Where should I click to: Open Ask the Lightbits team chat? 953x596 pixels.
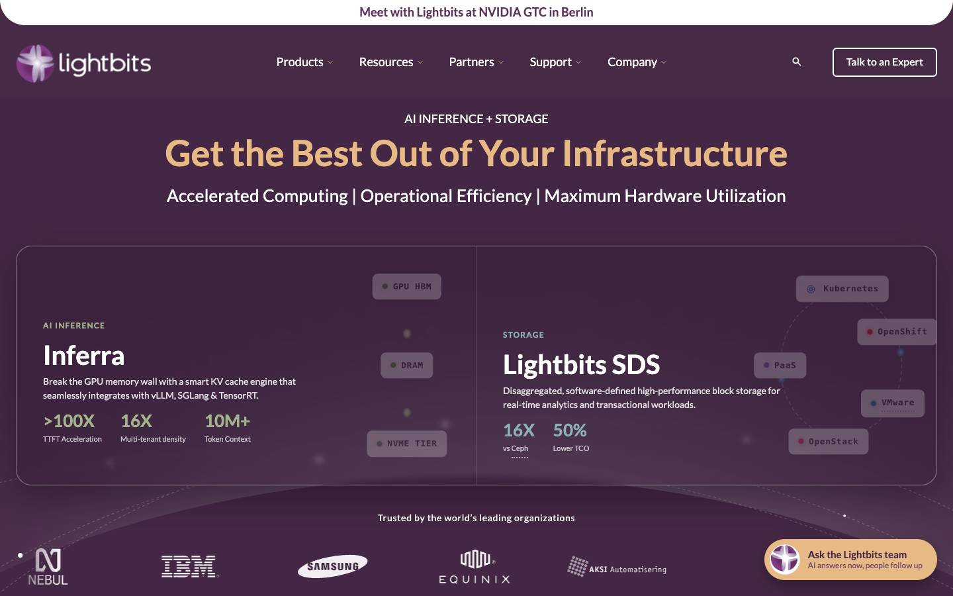pos(850,560)
